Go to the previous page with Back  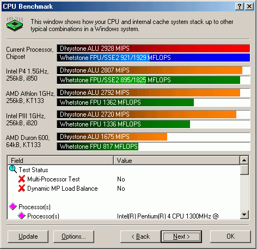point(140,236)
